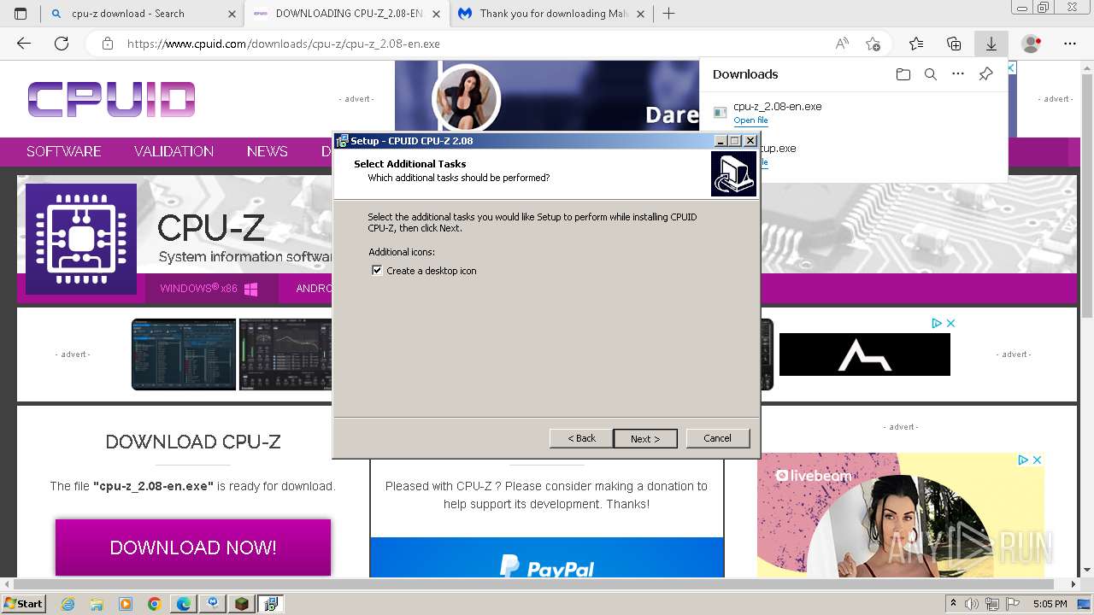Select DOWNLOADING CPU-Z_2.08-EN tab
Viewport: 1094px width, 615px height.
[349, 14]
